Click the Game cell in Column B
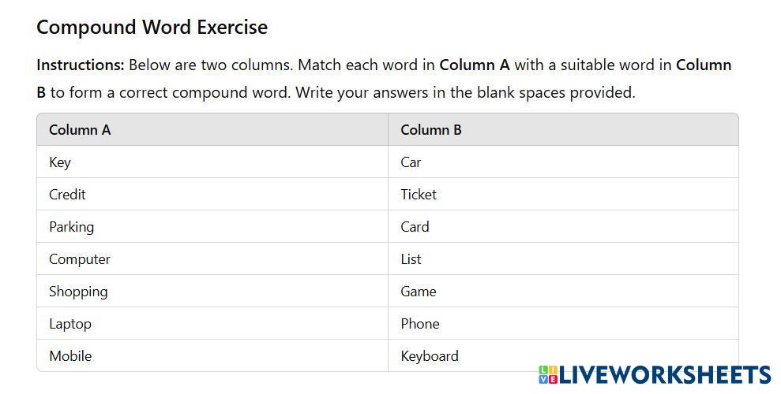Screen dimensions: 781x394 coord(419,292)
